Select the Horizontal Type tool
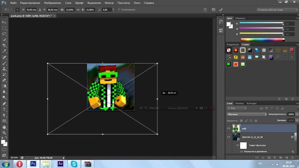This screenshot has height=168, width=299. 4,110
